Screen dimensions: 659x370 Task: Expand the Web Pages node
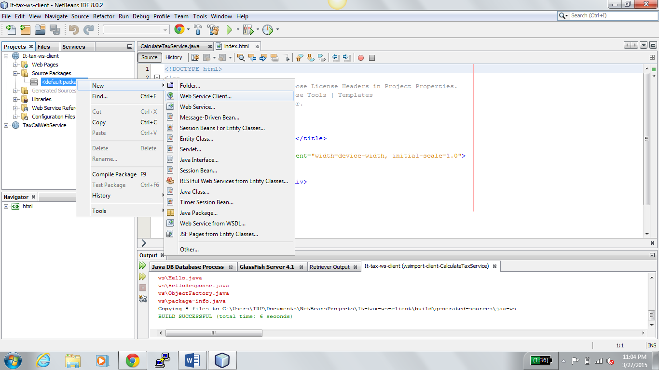coord(15,65)
